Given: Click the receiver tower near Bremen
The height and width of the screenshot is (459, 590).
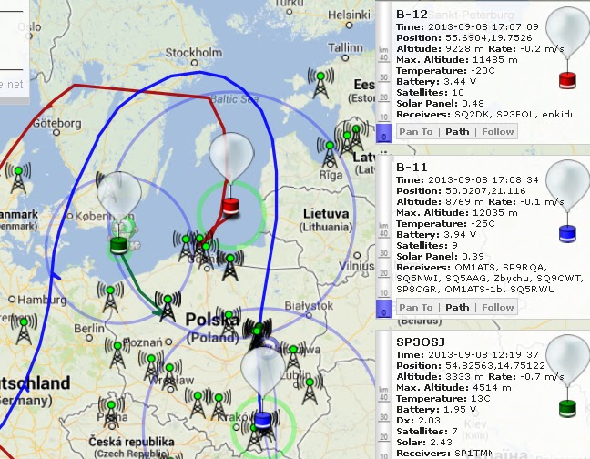Looking at the screenshot, I should pos(24,330).
